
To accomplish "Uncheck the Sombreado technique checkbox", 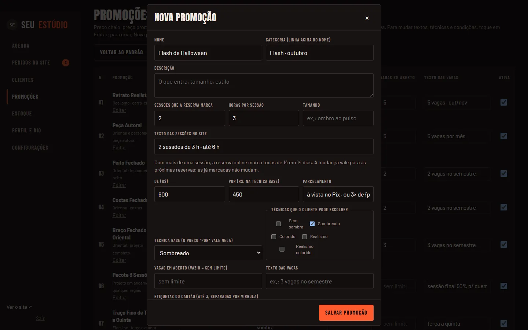I will pos(312,224).
